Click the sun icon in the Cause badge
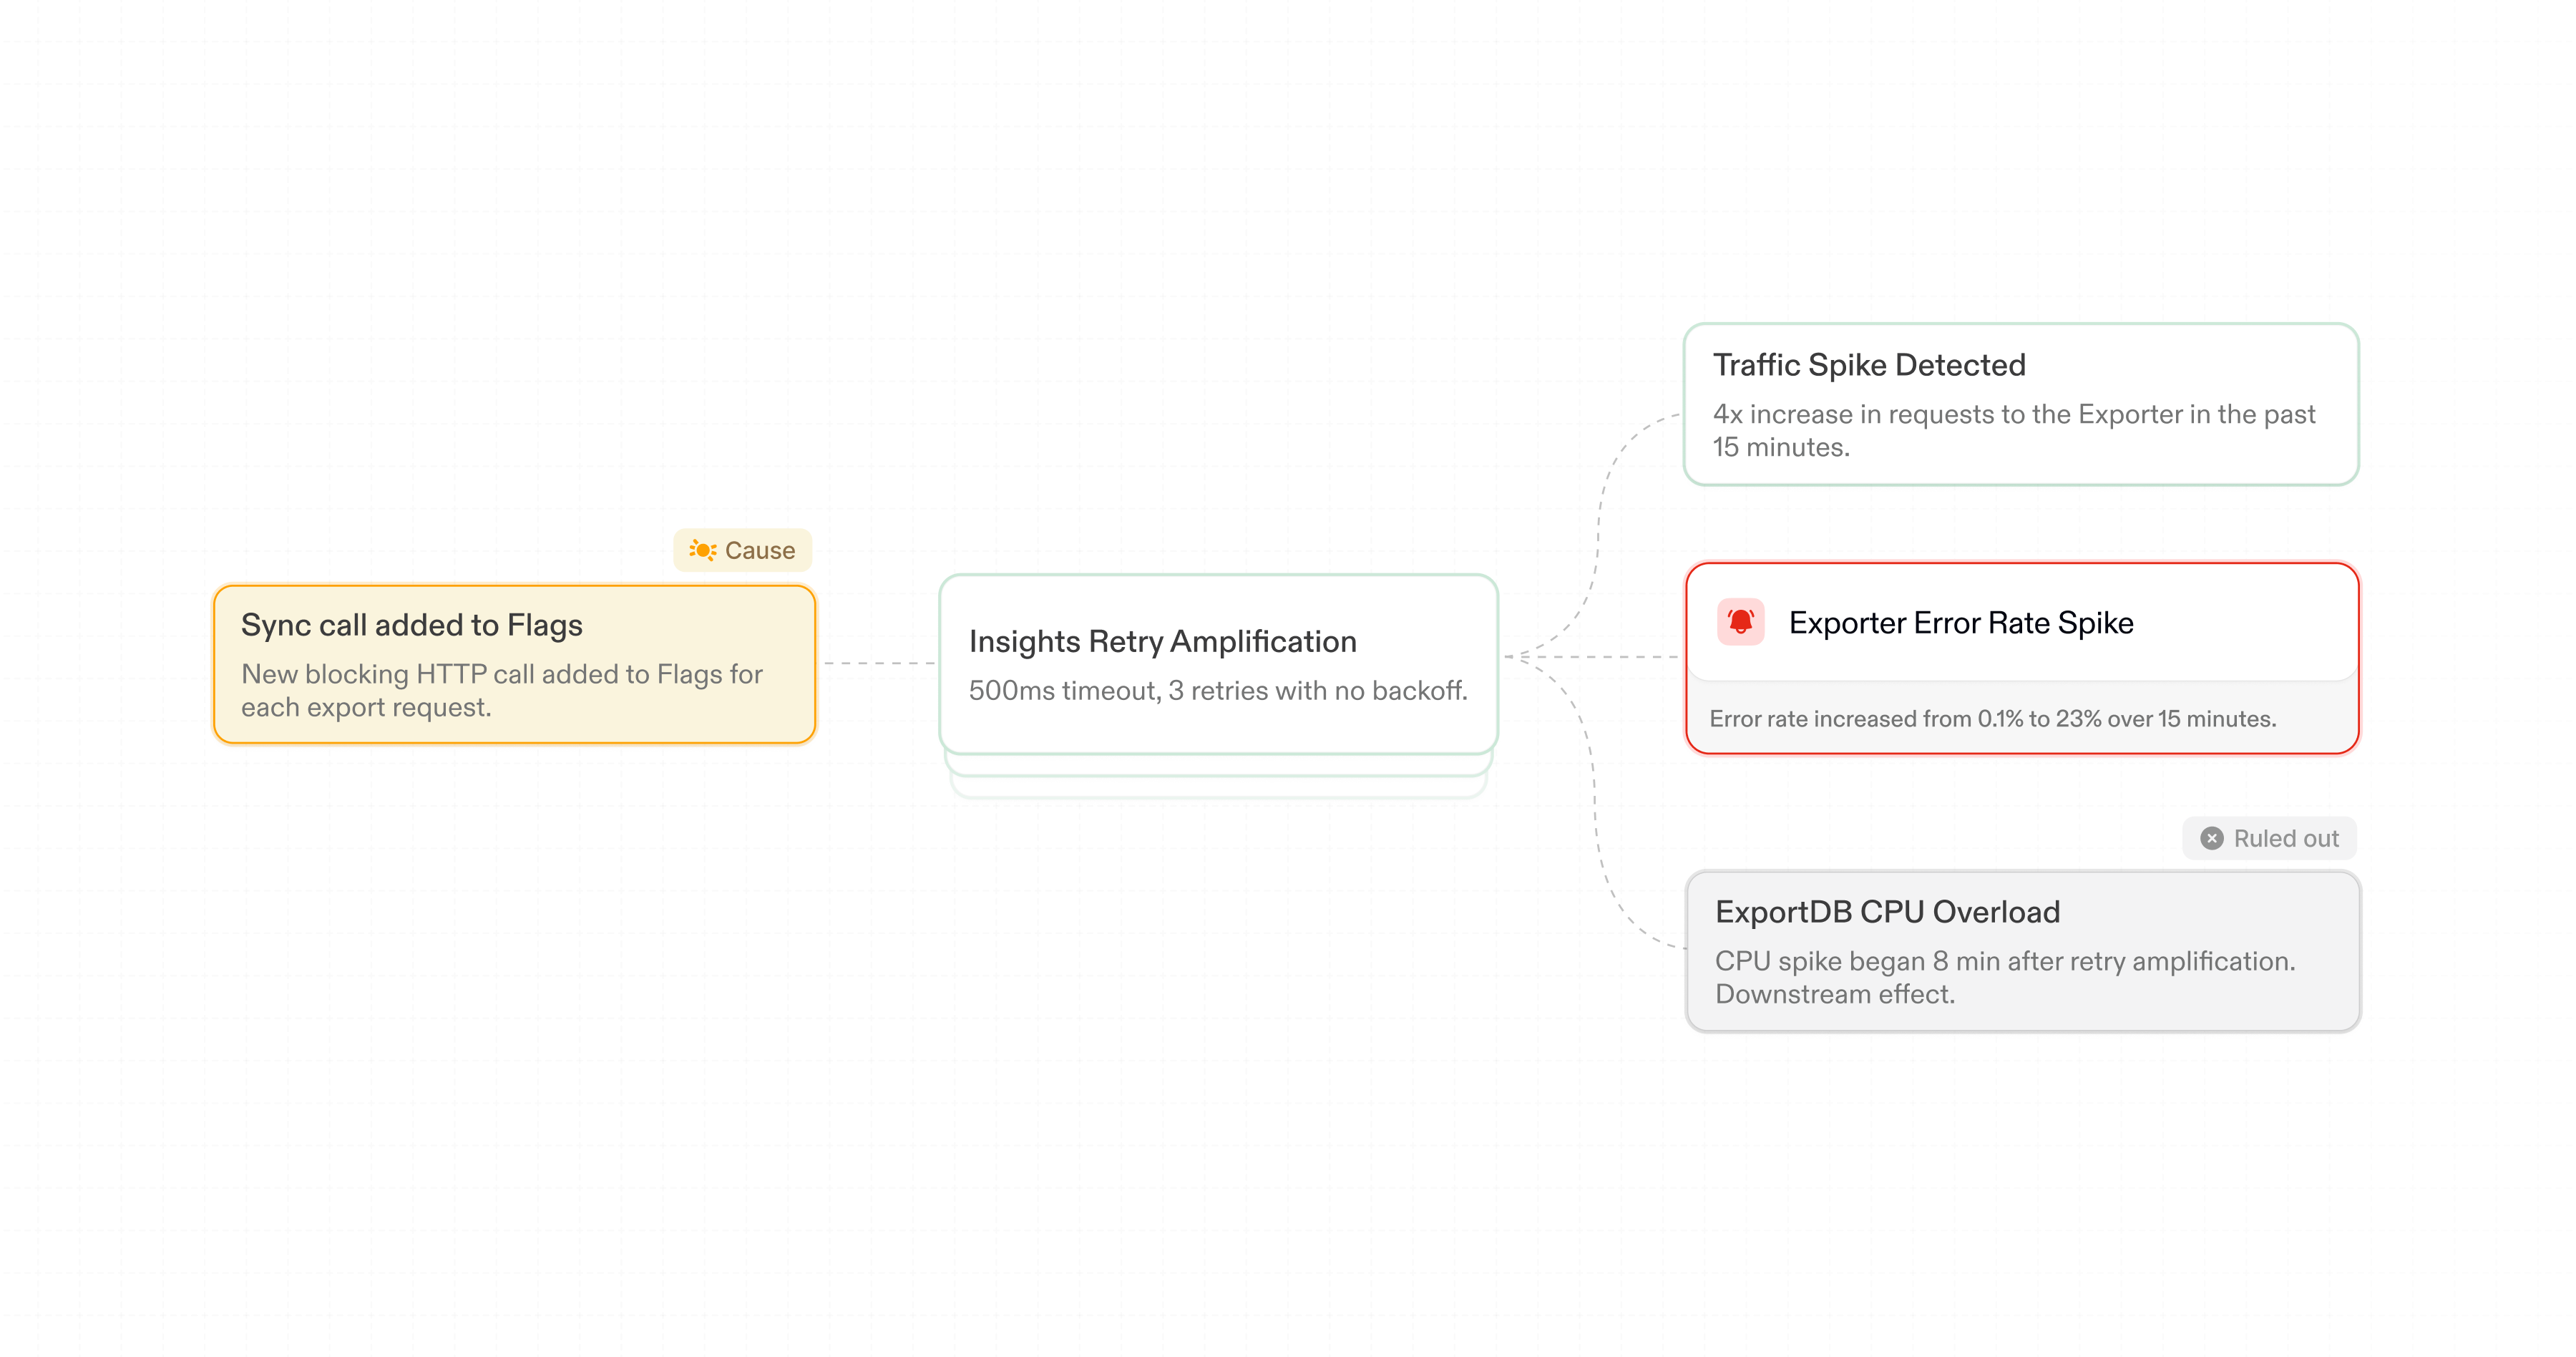 pyautogui.click(x=702, y=550)
